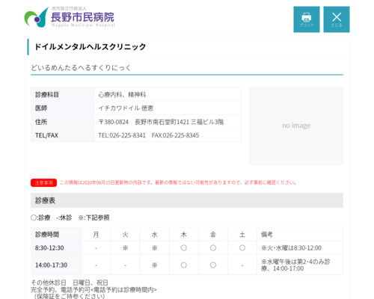Click the no image placeholder thumbnail

click(x=296, y=126)
